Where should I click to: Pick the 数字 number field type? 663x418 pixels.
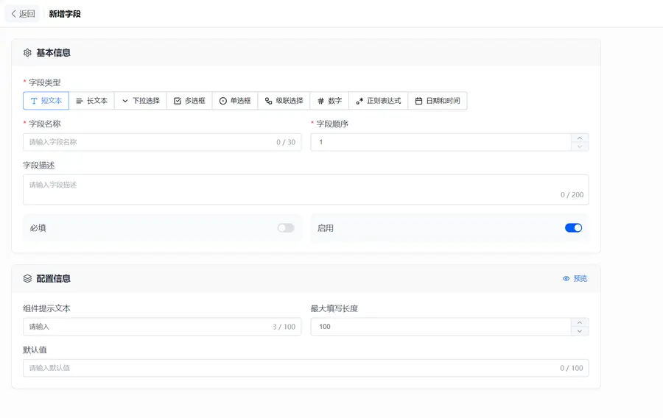(x=329, y=101)
